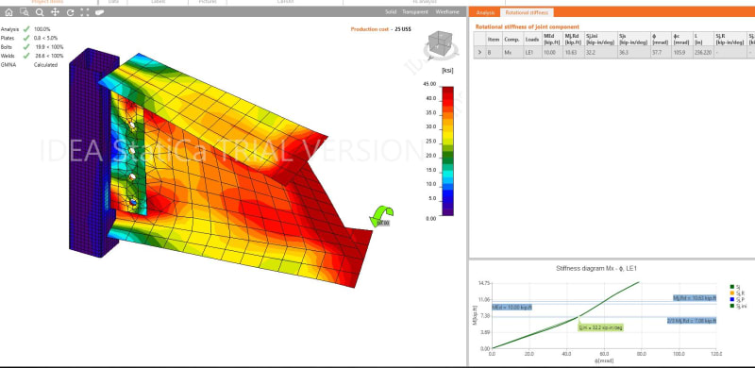Click the blue Sj,P legend swatch
Image resolution: width=755 pixels, height=368 pixels.
pos(732,299)
